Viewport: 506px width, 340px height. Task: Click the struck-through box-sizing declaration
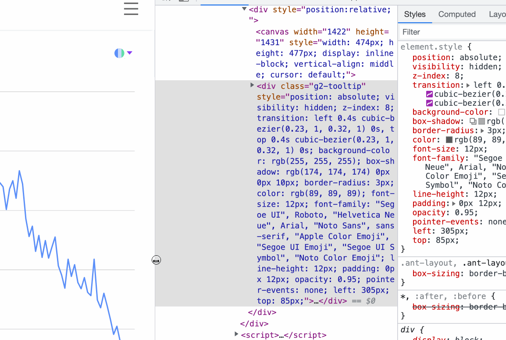pos(459,307)
